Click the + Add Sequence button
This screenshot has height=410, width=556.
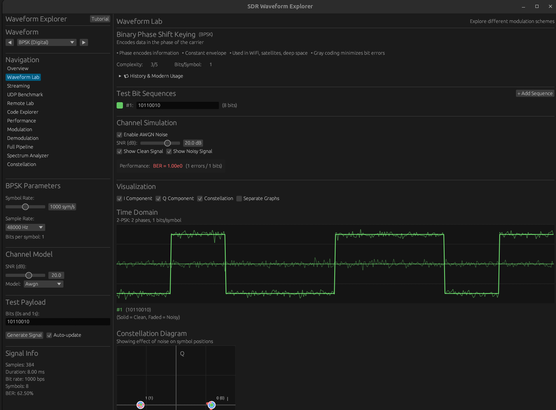click(x=535, y=93)
